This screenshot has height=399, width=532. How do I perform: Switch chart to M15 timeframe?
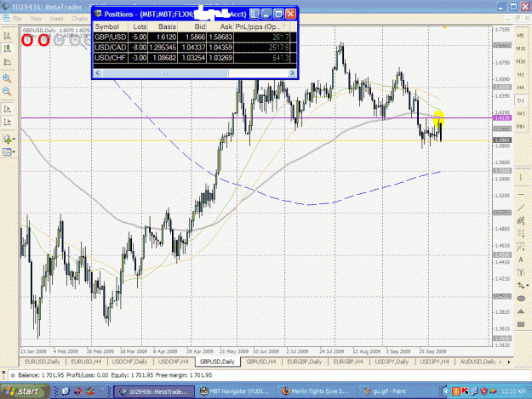click(x=520, y=48)
